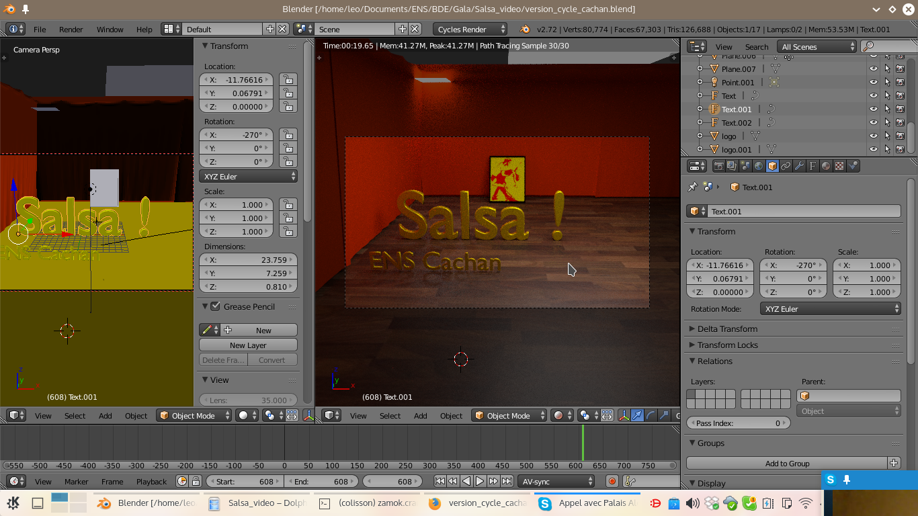Image resolution: width=918 pixels, height=516 pixels.
Task: Open the timeline Marker menu
Action: click(76, 481)
